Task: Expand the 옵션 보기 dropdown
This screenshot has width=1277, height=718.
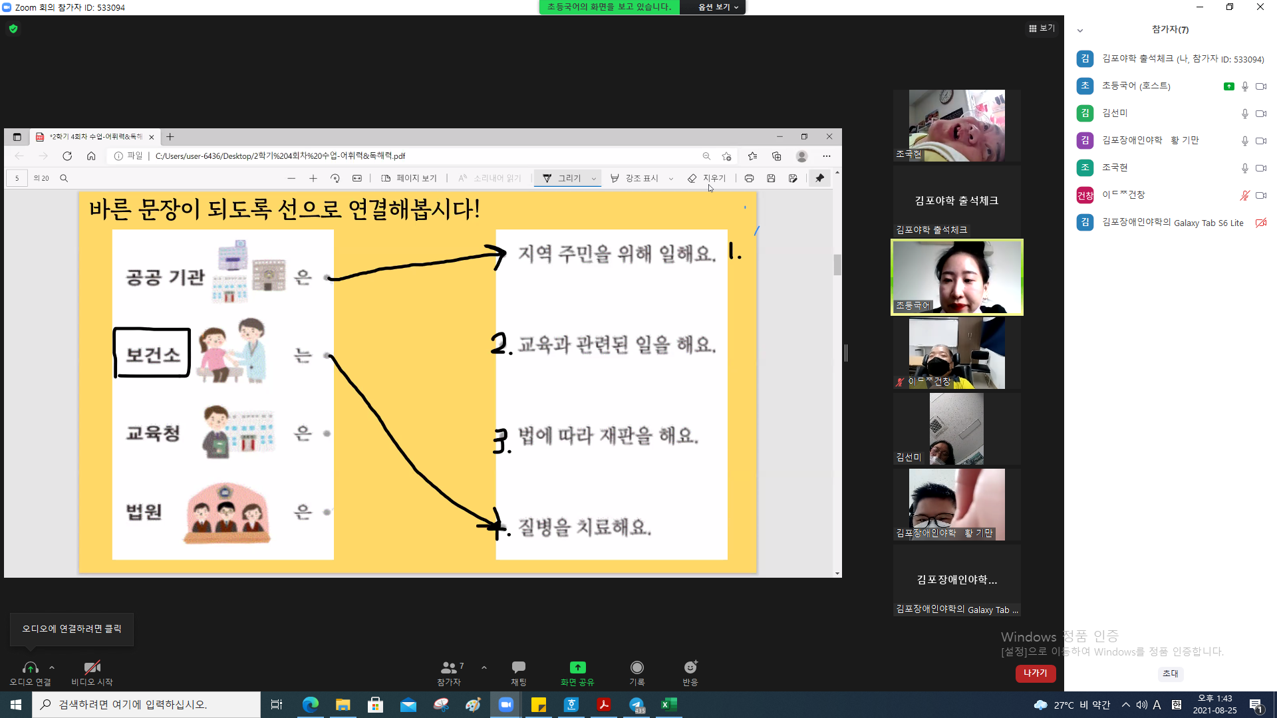Action: coord(718,7)
